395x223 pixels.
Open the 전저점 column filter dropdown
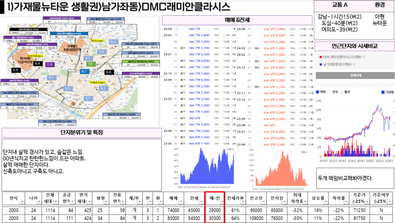[x=284, y=202]
